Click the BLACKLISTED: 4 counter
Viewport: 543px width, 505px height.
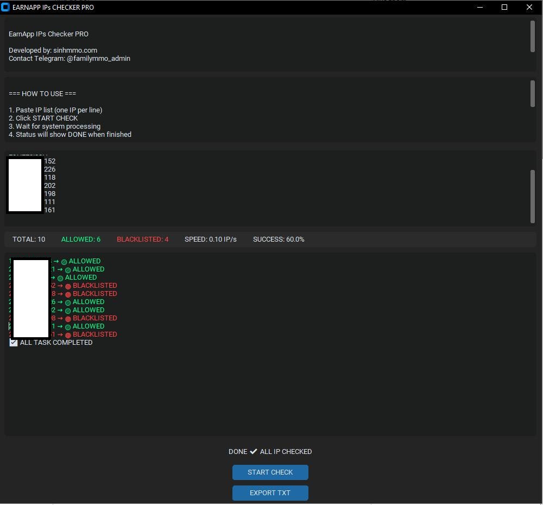(x=142, y=239)
